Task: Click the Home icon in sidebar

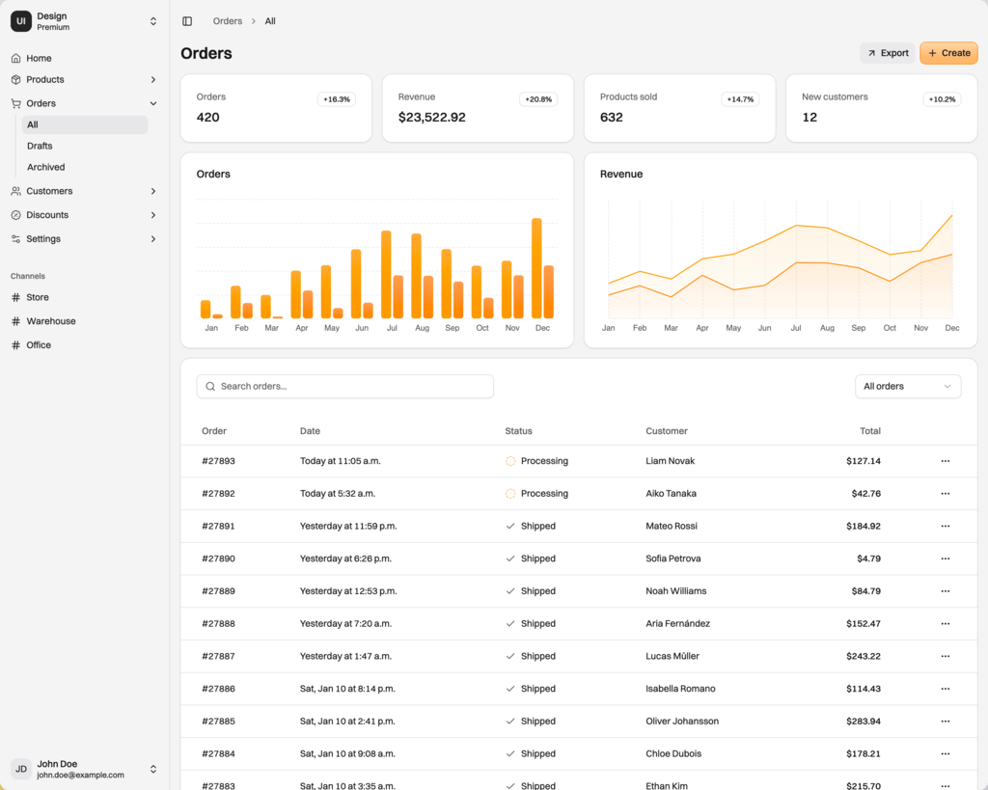Action: pyautogui.click(x=16, y=59)
